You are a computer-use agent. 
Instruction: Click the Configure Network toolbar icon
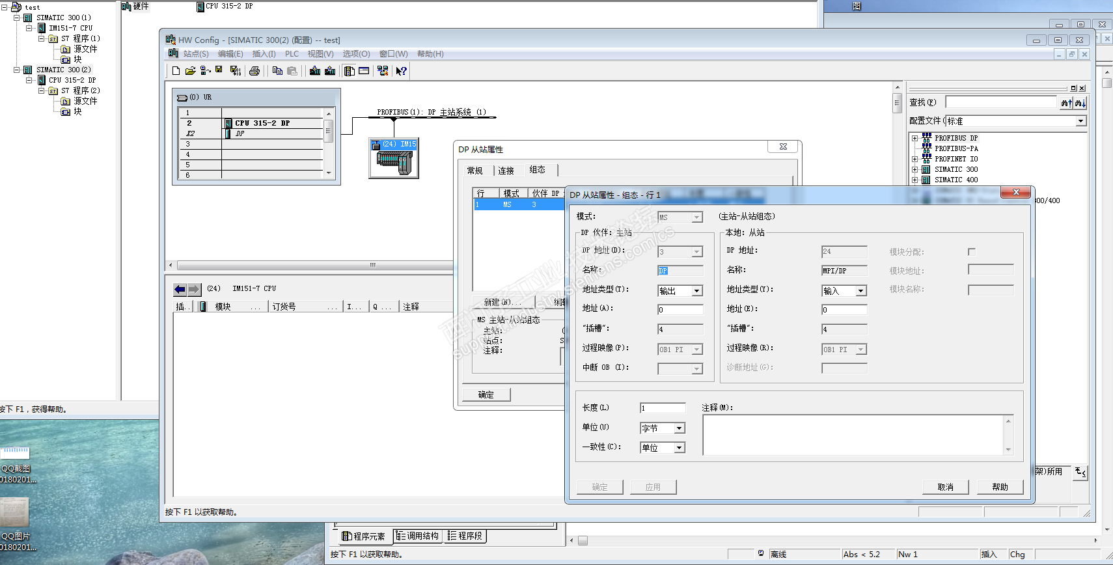383,71
